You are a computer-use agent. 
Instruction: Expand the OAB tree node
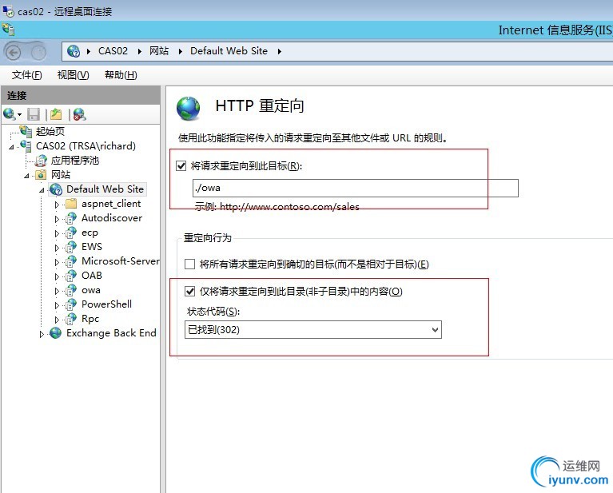(57, 276)
